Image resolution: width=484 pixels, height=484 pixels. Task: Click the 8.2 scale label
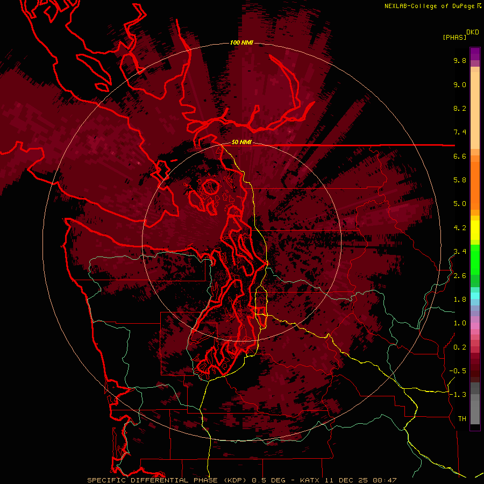pyautogui.click(x=460, y=108)
